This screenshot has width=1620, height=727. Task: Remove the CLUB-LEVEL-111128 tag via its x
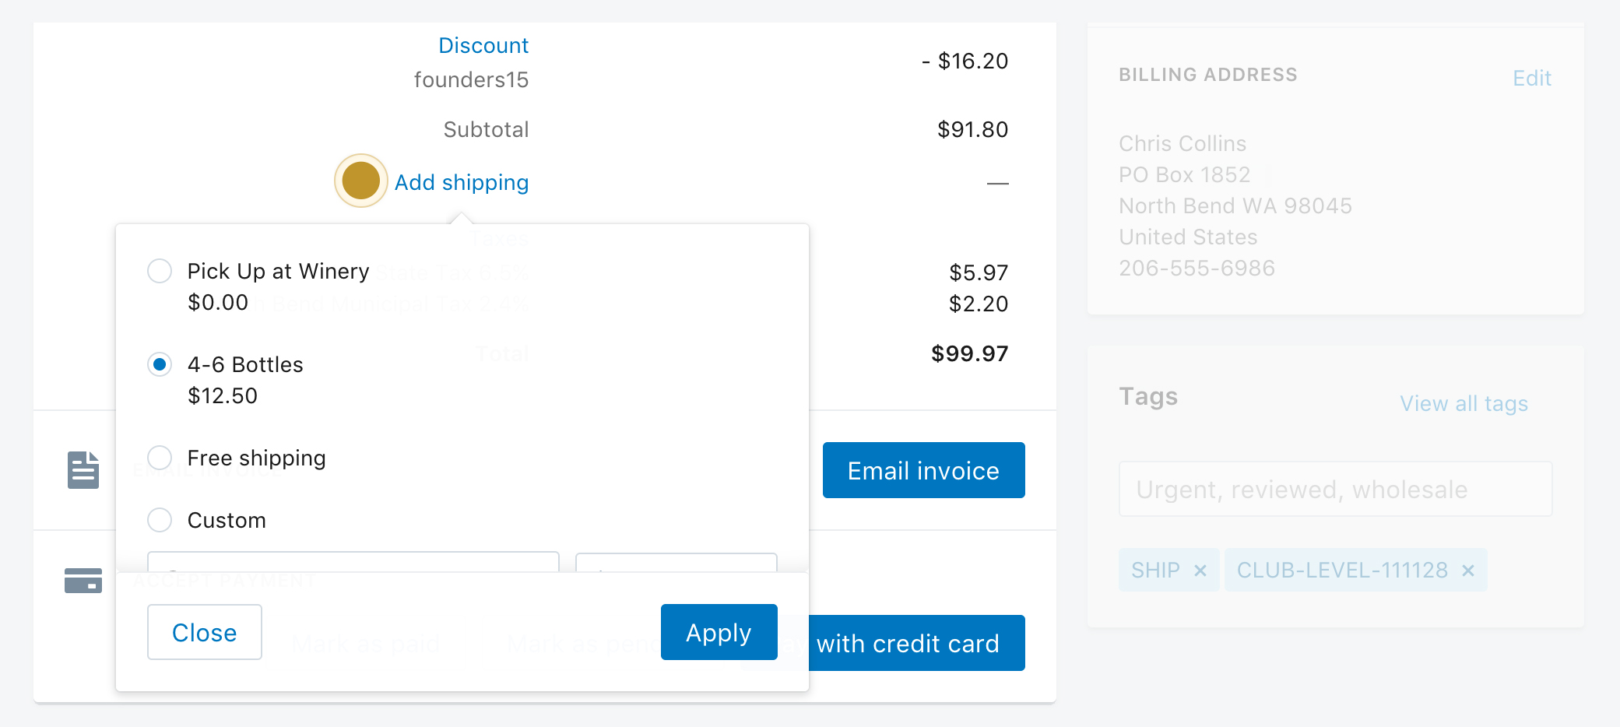[1468, 571]
